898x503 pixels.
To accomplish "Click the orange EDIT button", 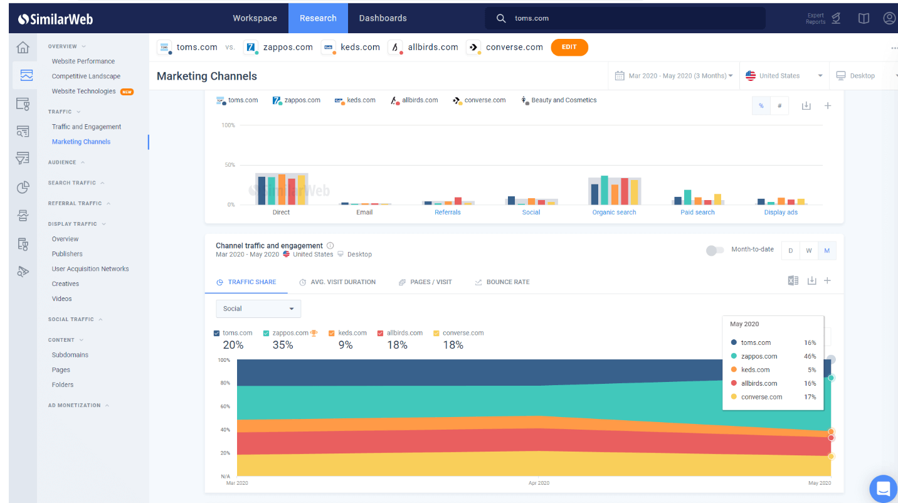I will point(569,47).
